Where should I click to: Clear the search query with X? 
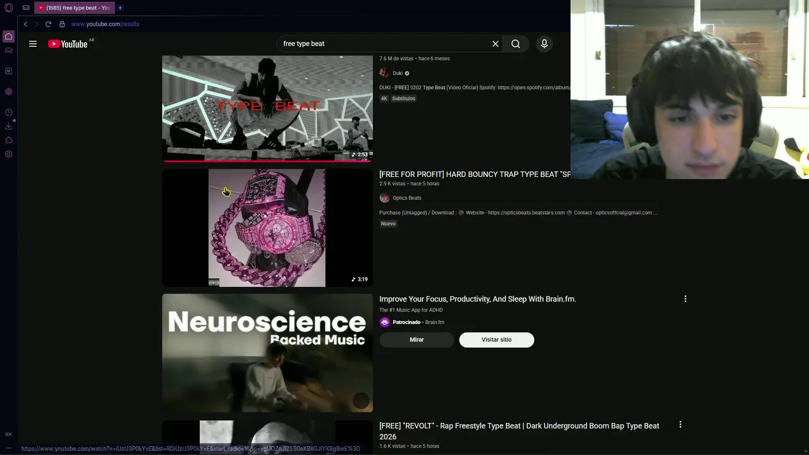(496, 44)
